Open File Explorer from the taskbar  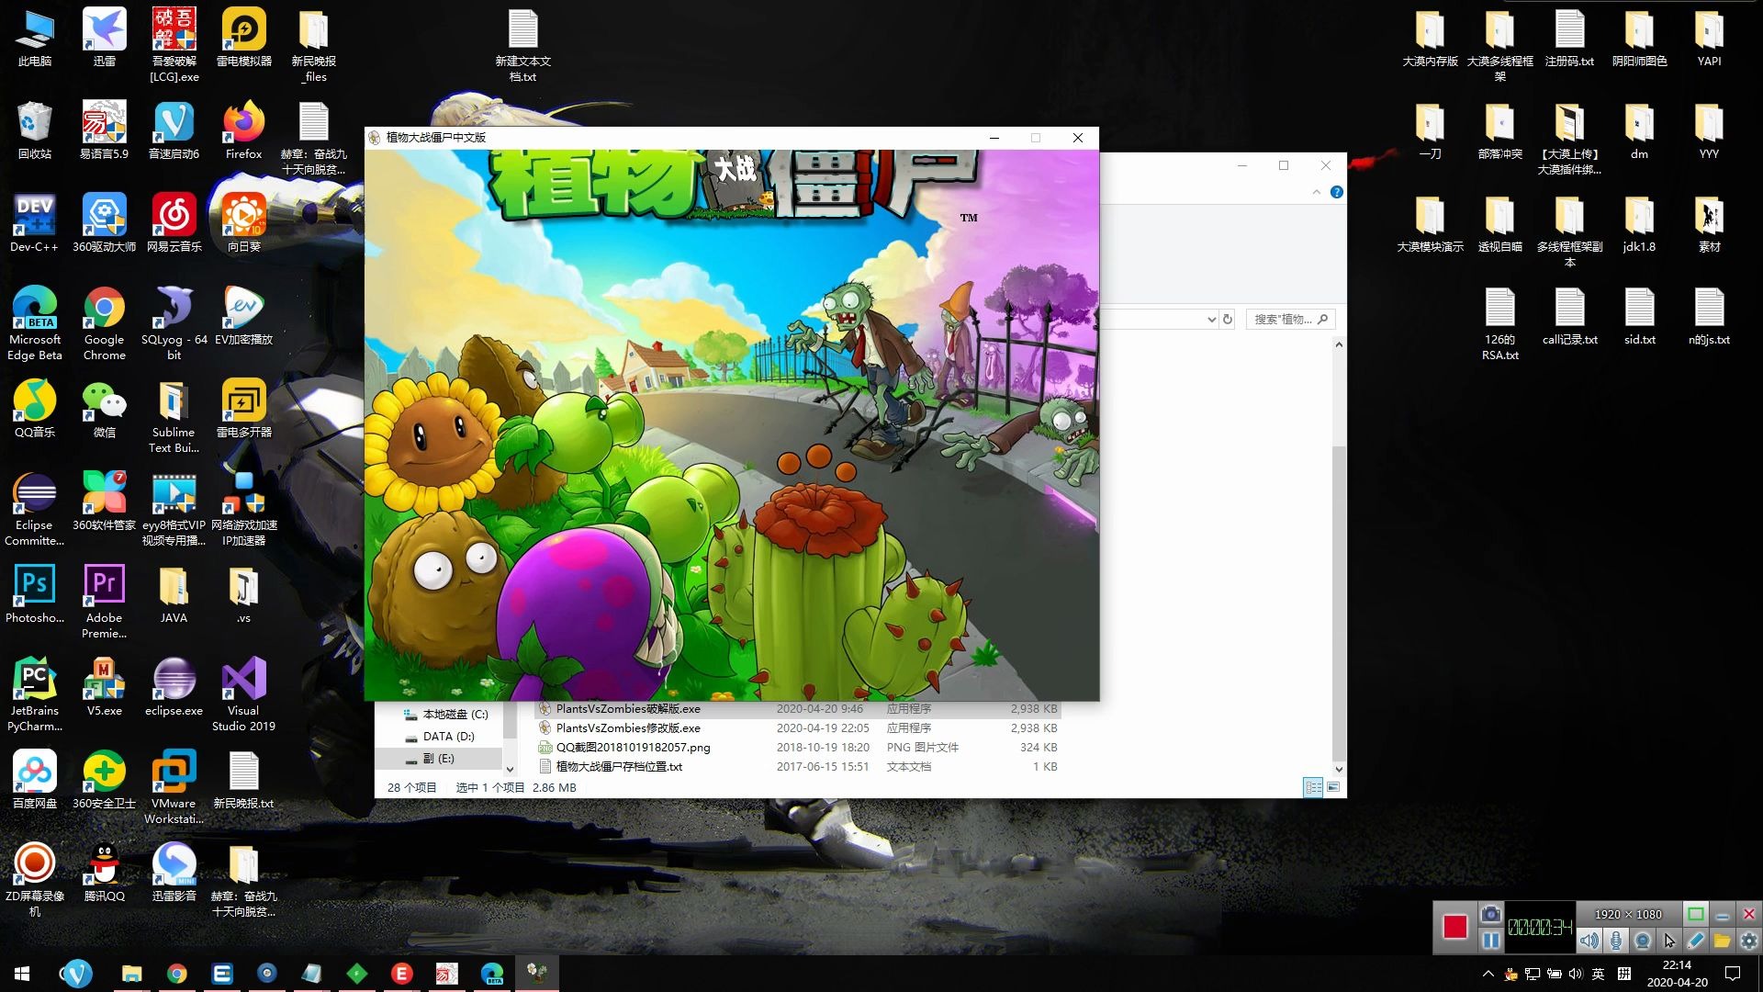(x=132, y=974)
